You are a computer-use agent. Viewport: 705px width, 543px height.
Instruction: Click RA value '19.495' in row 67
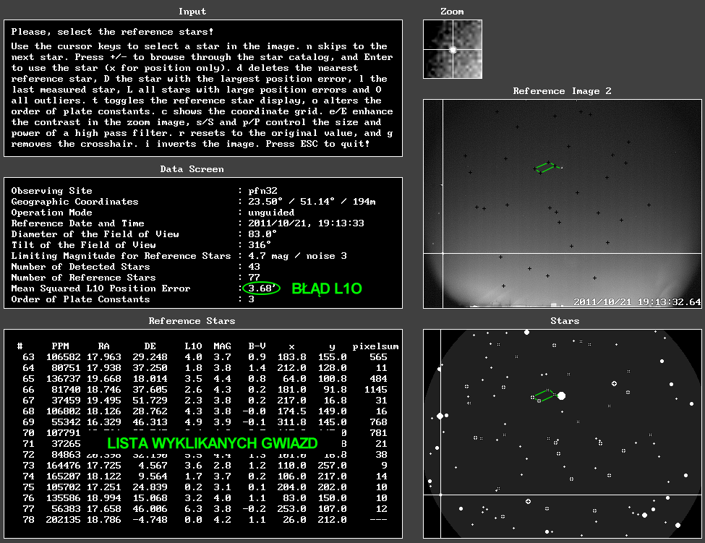click(x=104, y=400)
